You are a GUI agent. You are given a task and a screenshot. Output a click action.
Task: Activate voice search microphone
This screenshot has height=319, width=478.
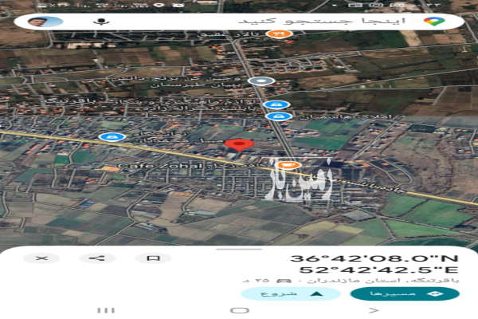100,21
